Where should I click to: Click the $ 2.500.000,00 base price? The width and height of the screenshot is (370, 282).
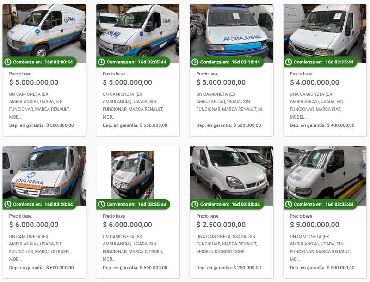[x=221, y=225]
